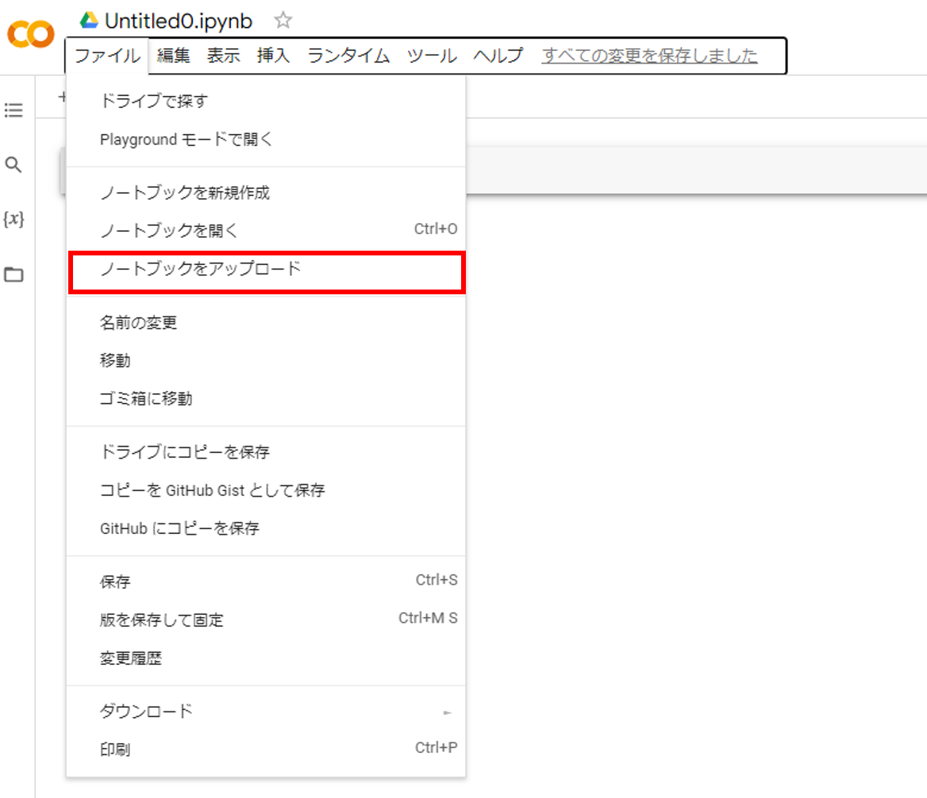Image resolution: width=927 pixels, height=798 pixels.
Task: Click すべての変更を保存しました link
Action: pos(649,56)
